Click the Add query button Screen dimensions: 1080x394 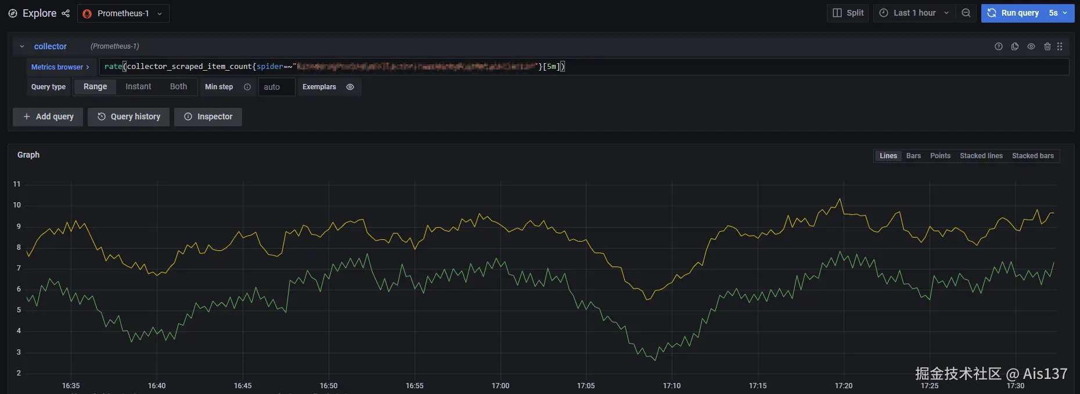pyautogui.click(x=48, y=116)
